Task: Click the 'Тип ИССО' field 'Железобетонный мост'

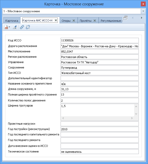Action: point(100,73)
